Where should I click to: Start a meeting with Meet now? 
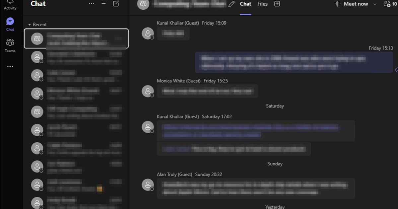click(x=352, y=4)
